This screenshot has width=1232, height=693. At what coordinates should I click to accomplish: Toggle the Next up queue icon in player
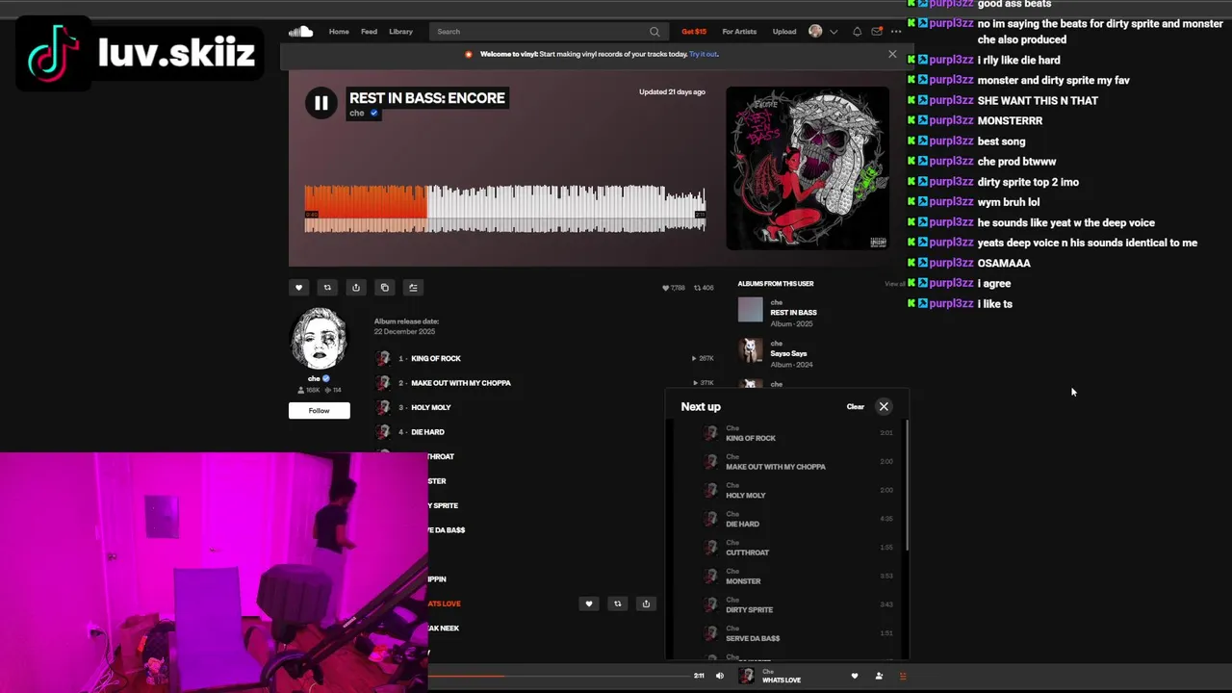tap(902, 676)
